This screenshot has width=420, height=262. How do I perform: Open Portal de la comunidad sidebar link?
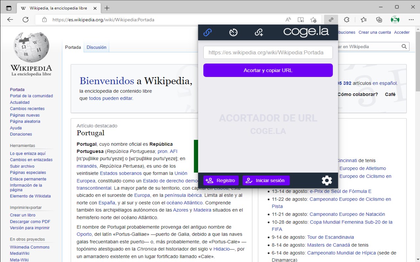(x=31, y=96)
